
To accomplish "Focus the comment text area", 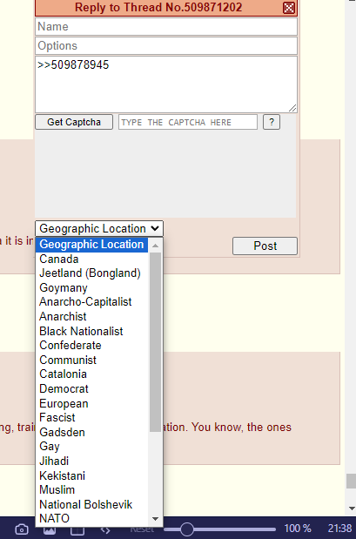I will click(x=166, y=84).
